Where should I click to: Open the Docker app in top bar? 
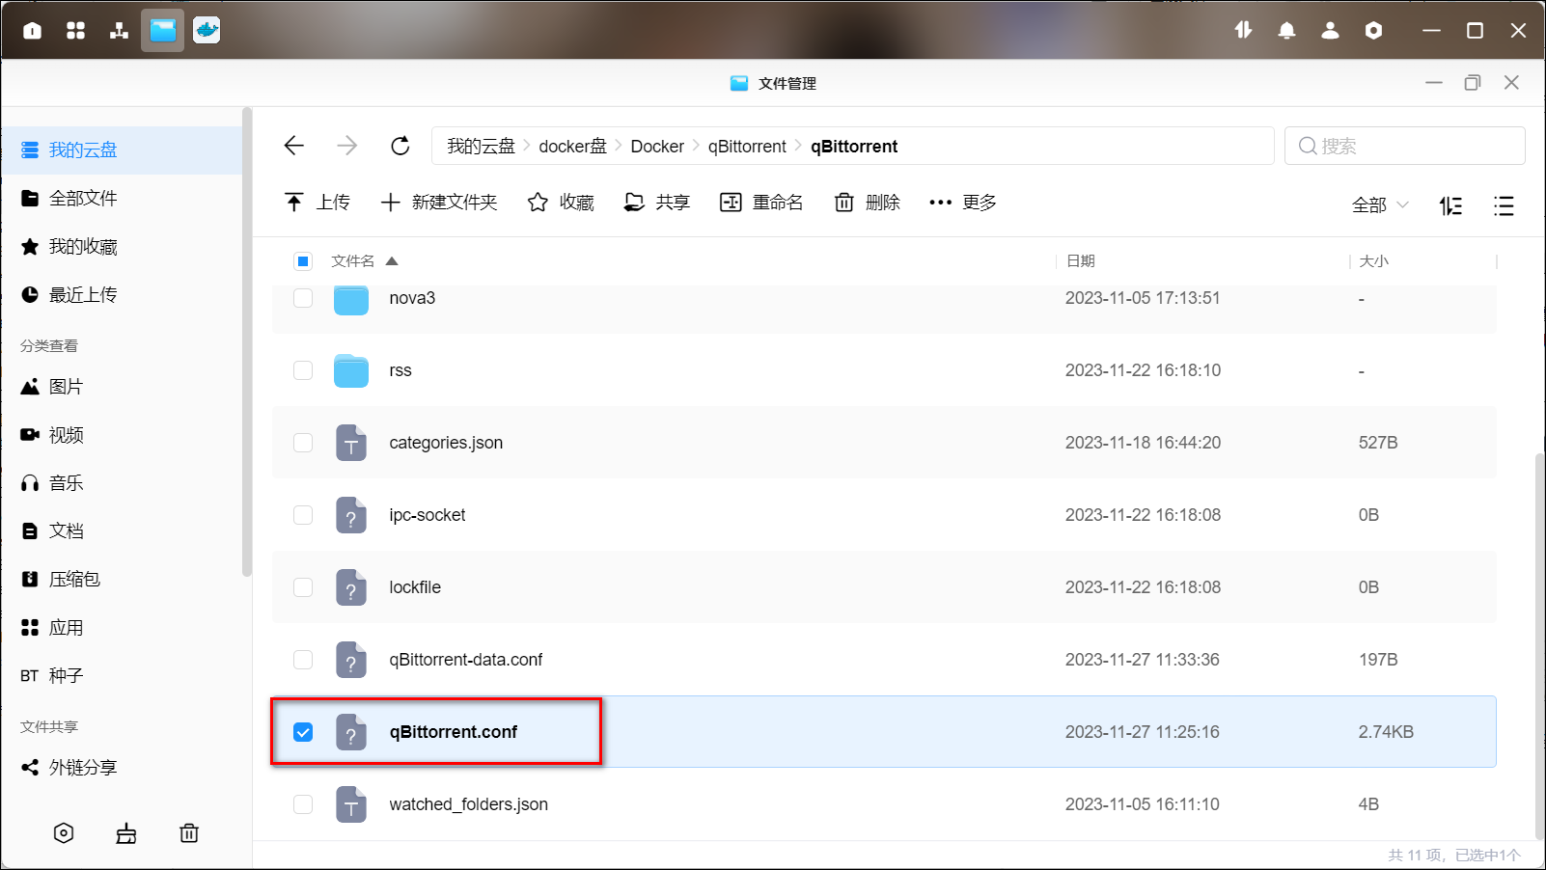pyautogui.click(x=207, y=30)
